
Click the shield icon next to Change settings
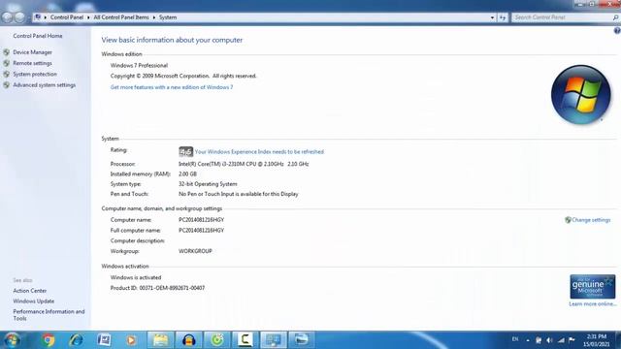tap(568, 220)
